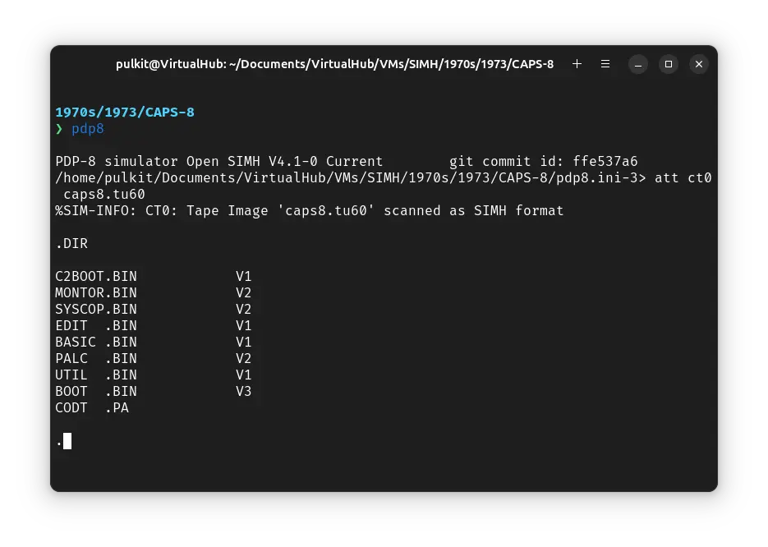Click the C2BOOT.BIN file entry

tap(96, 276)
